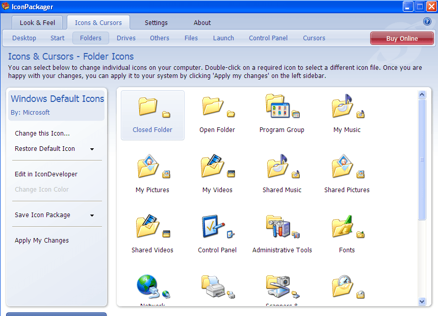Click the scrollbar down arrow
The height and width of the screenshot is (316, 438).
422,301
